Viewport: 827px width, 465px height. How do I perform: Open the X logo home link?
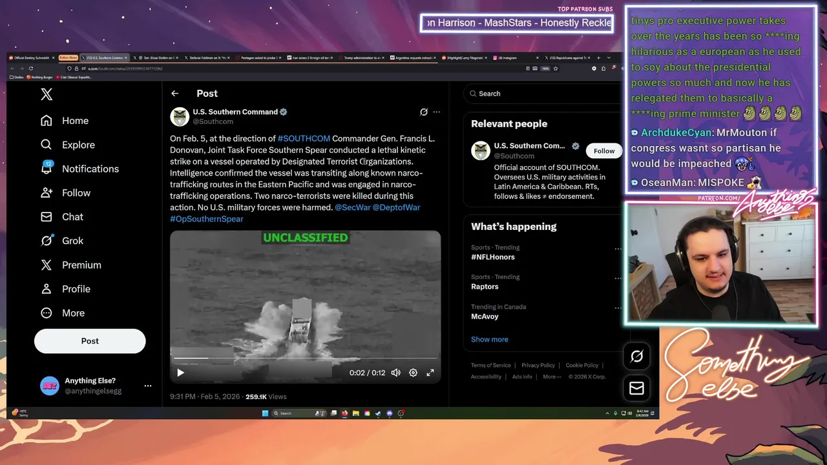pyautogui.click(x=47, y=94)
